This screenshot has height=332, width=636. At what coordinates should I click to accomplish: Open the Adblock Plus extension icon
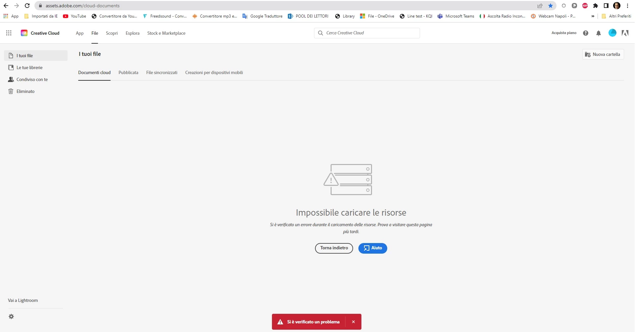pyautogui.click(x=585, y=6)
